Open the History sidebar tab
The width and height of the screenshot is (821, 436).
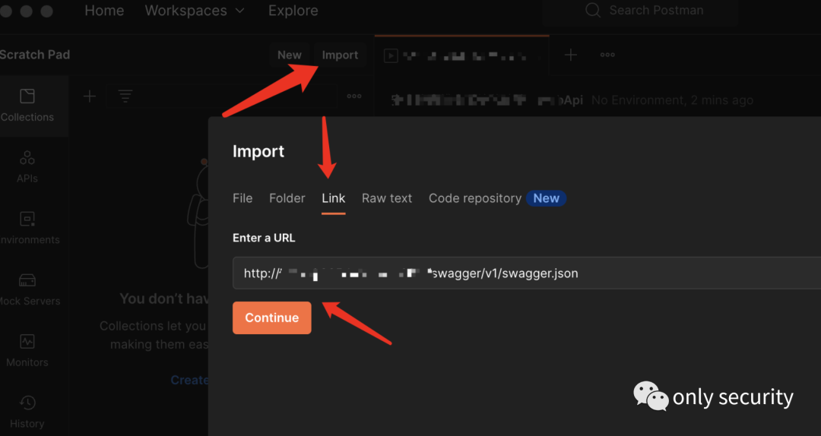tap(27, 412)
